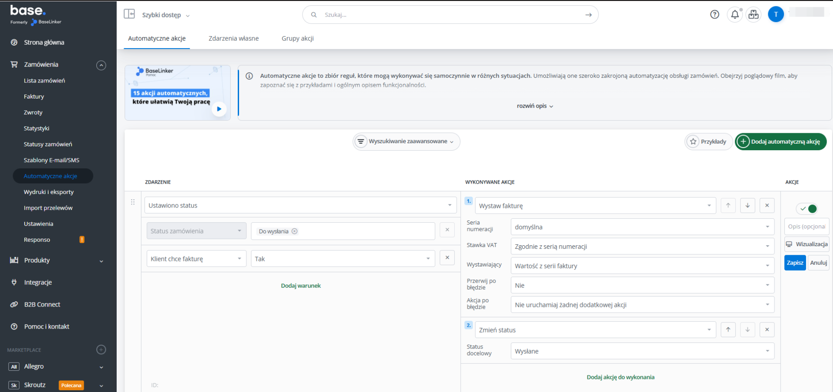Expand the rozwiń opis description
The height and width of the screenshot is (392, 833).
(535, 106)
